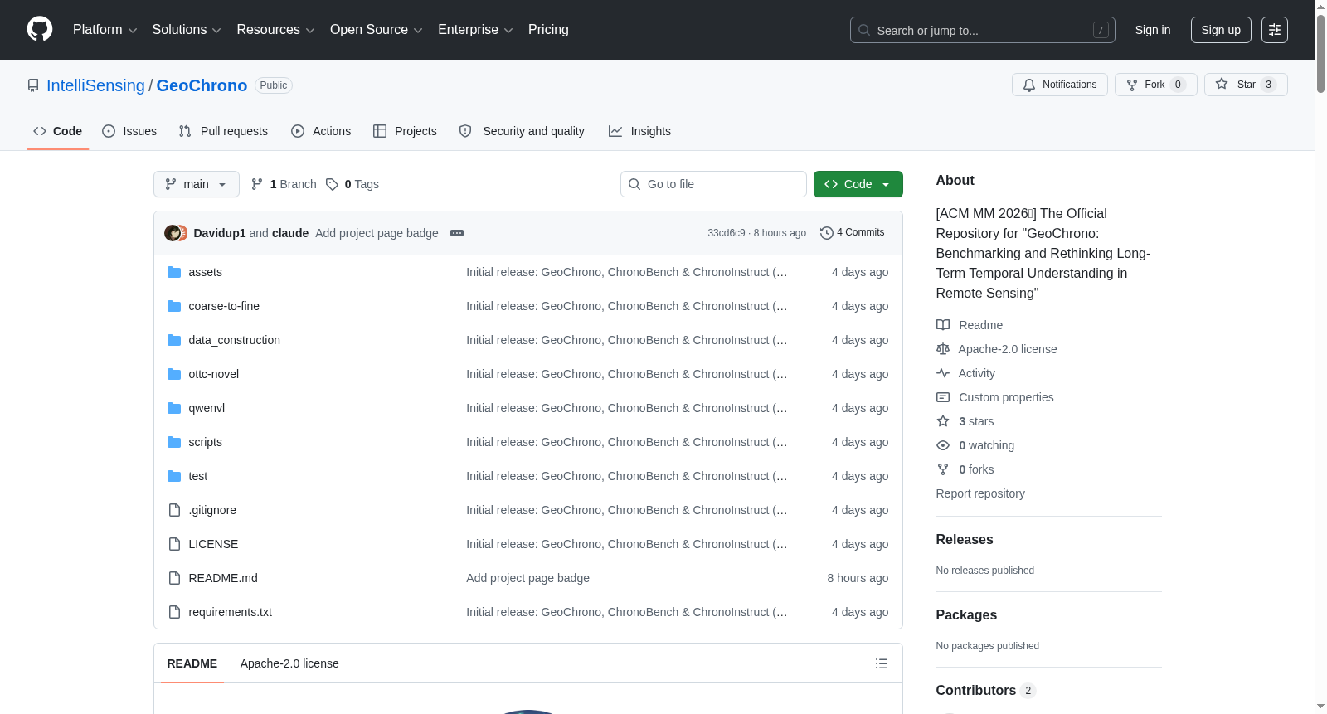Open the GeoChrono repository link

[202, 85]
